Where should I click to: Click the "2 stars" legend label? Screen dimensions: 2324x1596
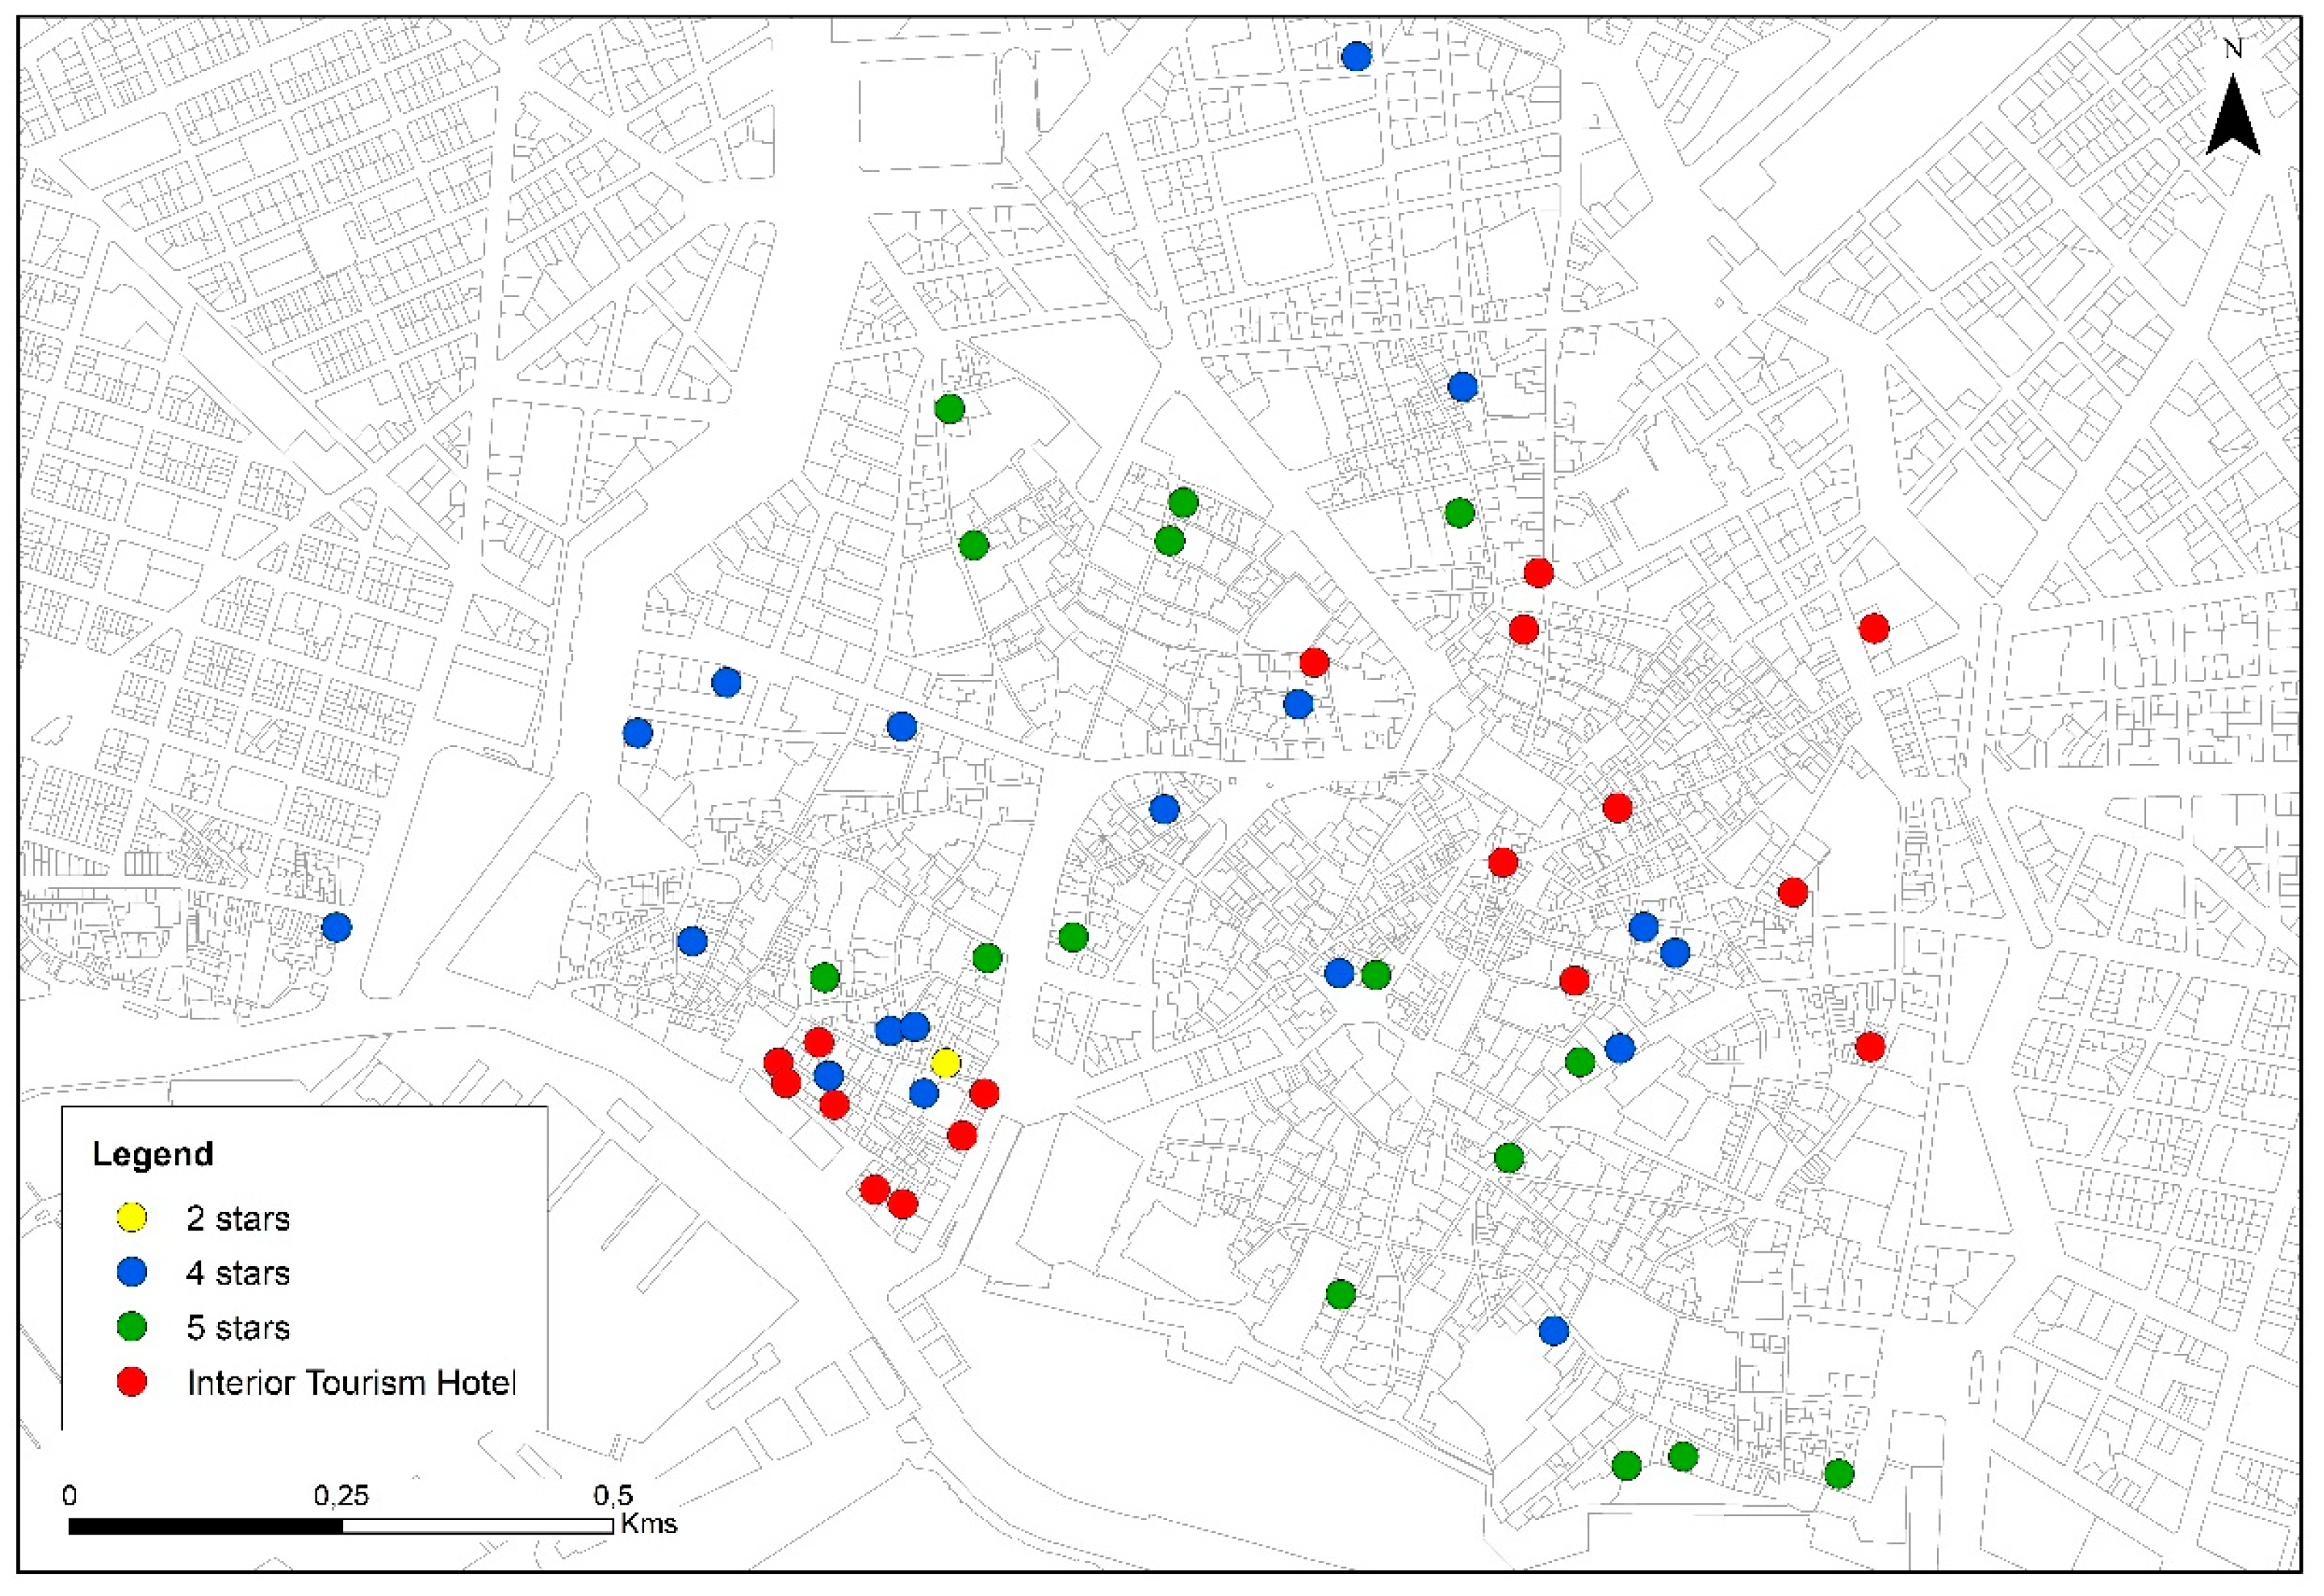coord(238,1218)
